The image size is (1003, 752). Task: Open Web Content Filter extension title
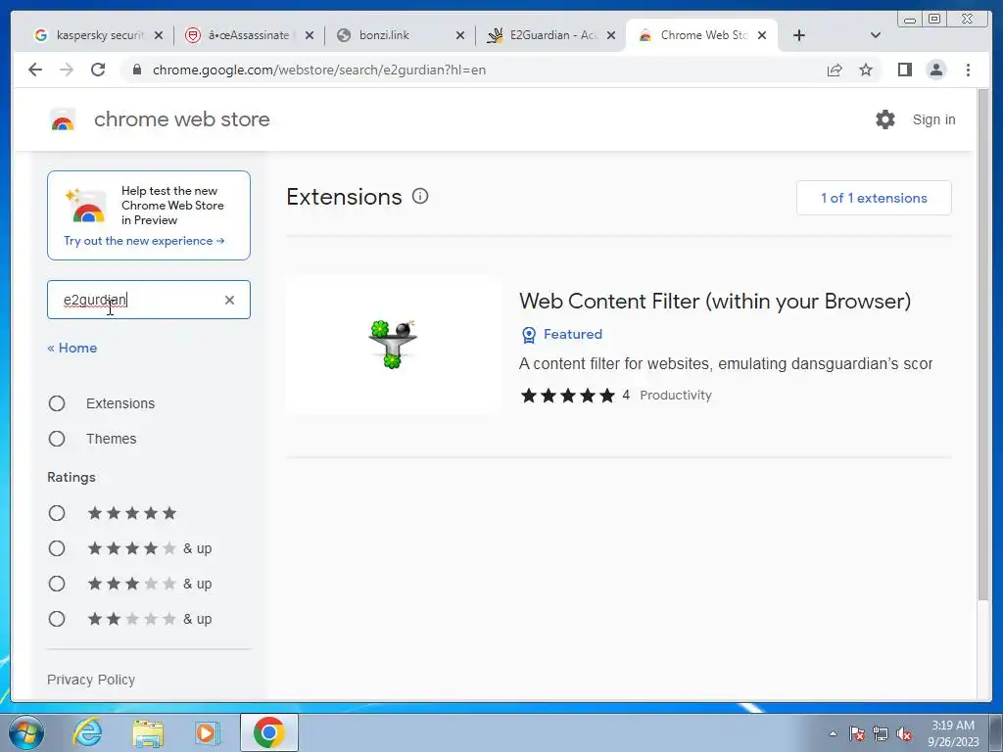[715, 302]
